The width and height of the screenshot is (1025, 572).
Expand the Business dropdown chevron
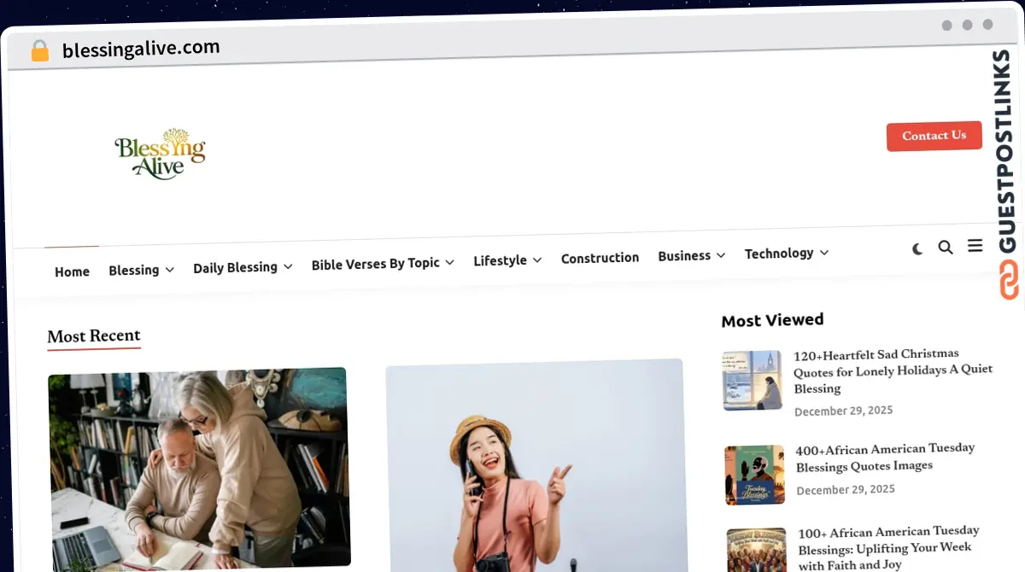click(721, 255)
